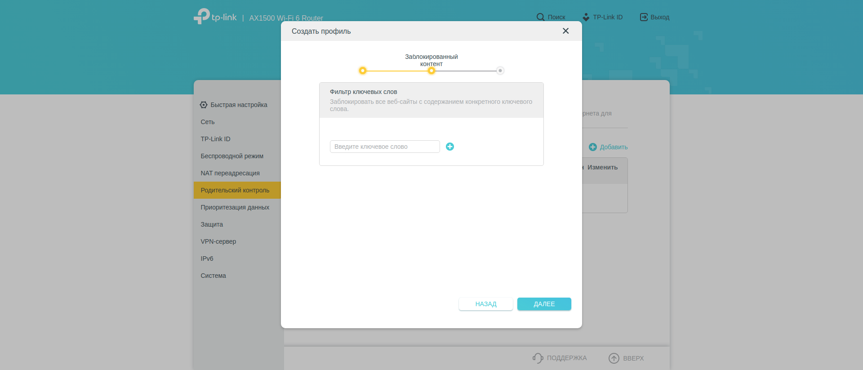This screenshot has width=863, height=370.
Task: Close the Создать профиль dialog
Action: [565, 31]
